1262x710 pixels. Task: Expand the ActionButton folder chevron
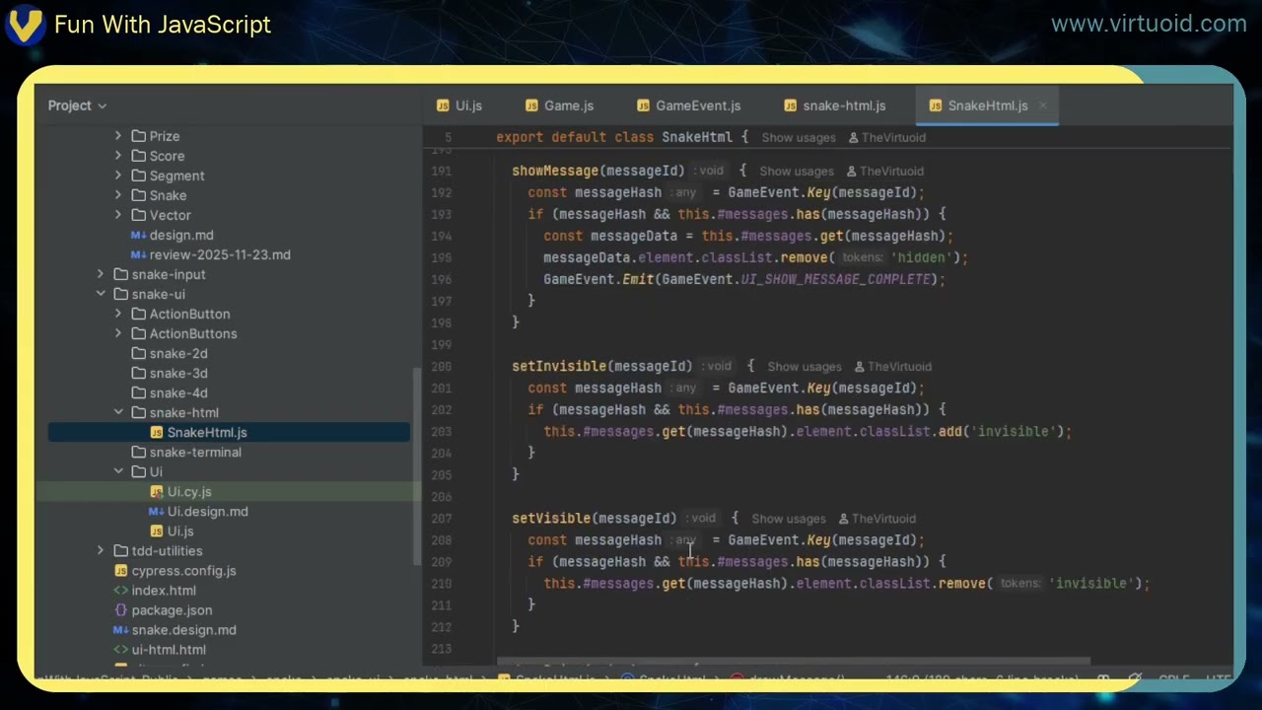coord(118,314)
